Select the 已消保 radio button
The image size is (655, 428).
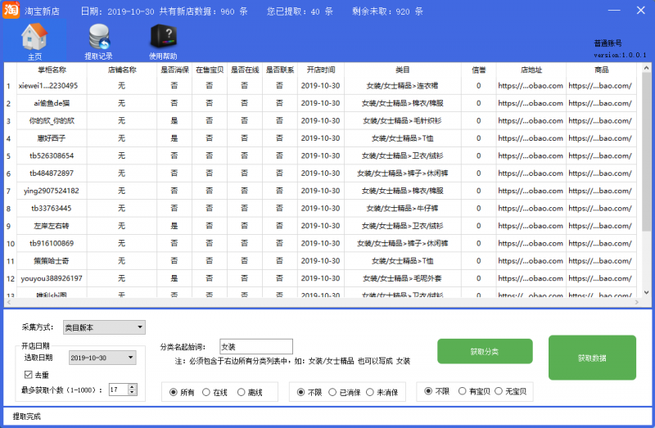[x=332, y=393]
